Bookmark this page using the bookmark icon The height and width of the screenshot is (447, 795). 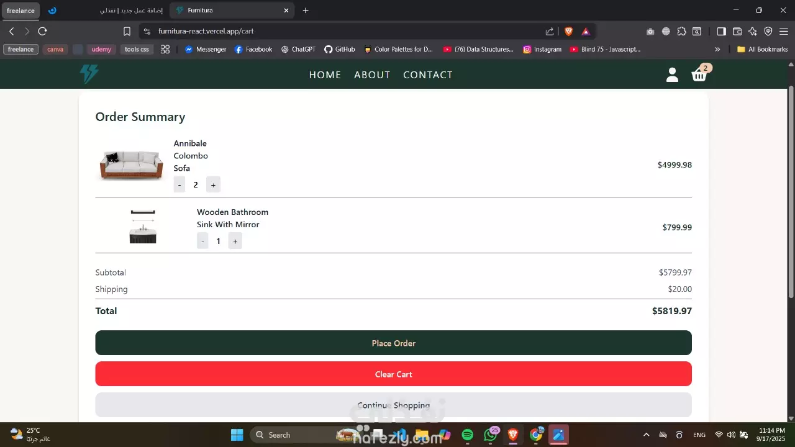(127, 31)
